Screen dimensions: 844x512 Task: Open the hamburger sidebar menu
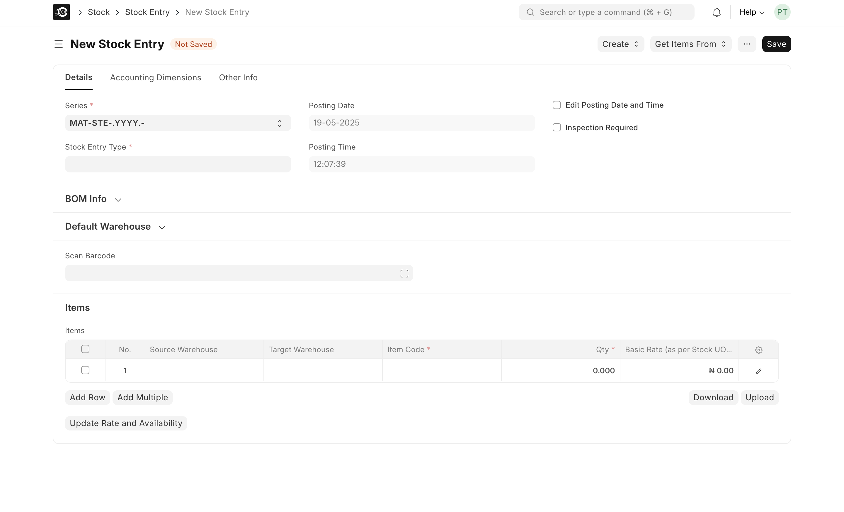pyautogui.click(x=58, y=44)
